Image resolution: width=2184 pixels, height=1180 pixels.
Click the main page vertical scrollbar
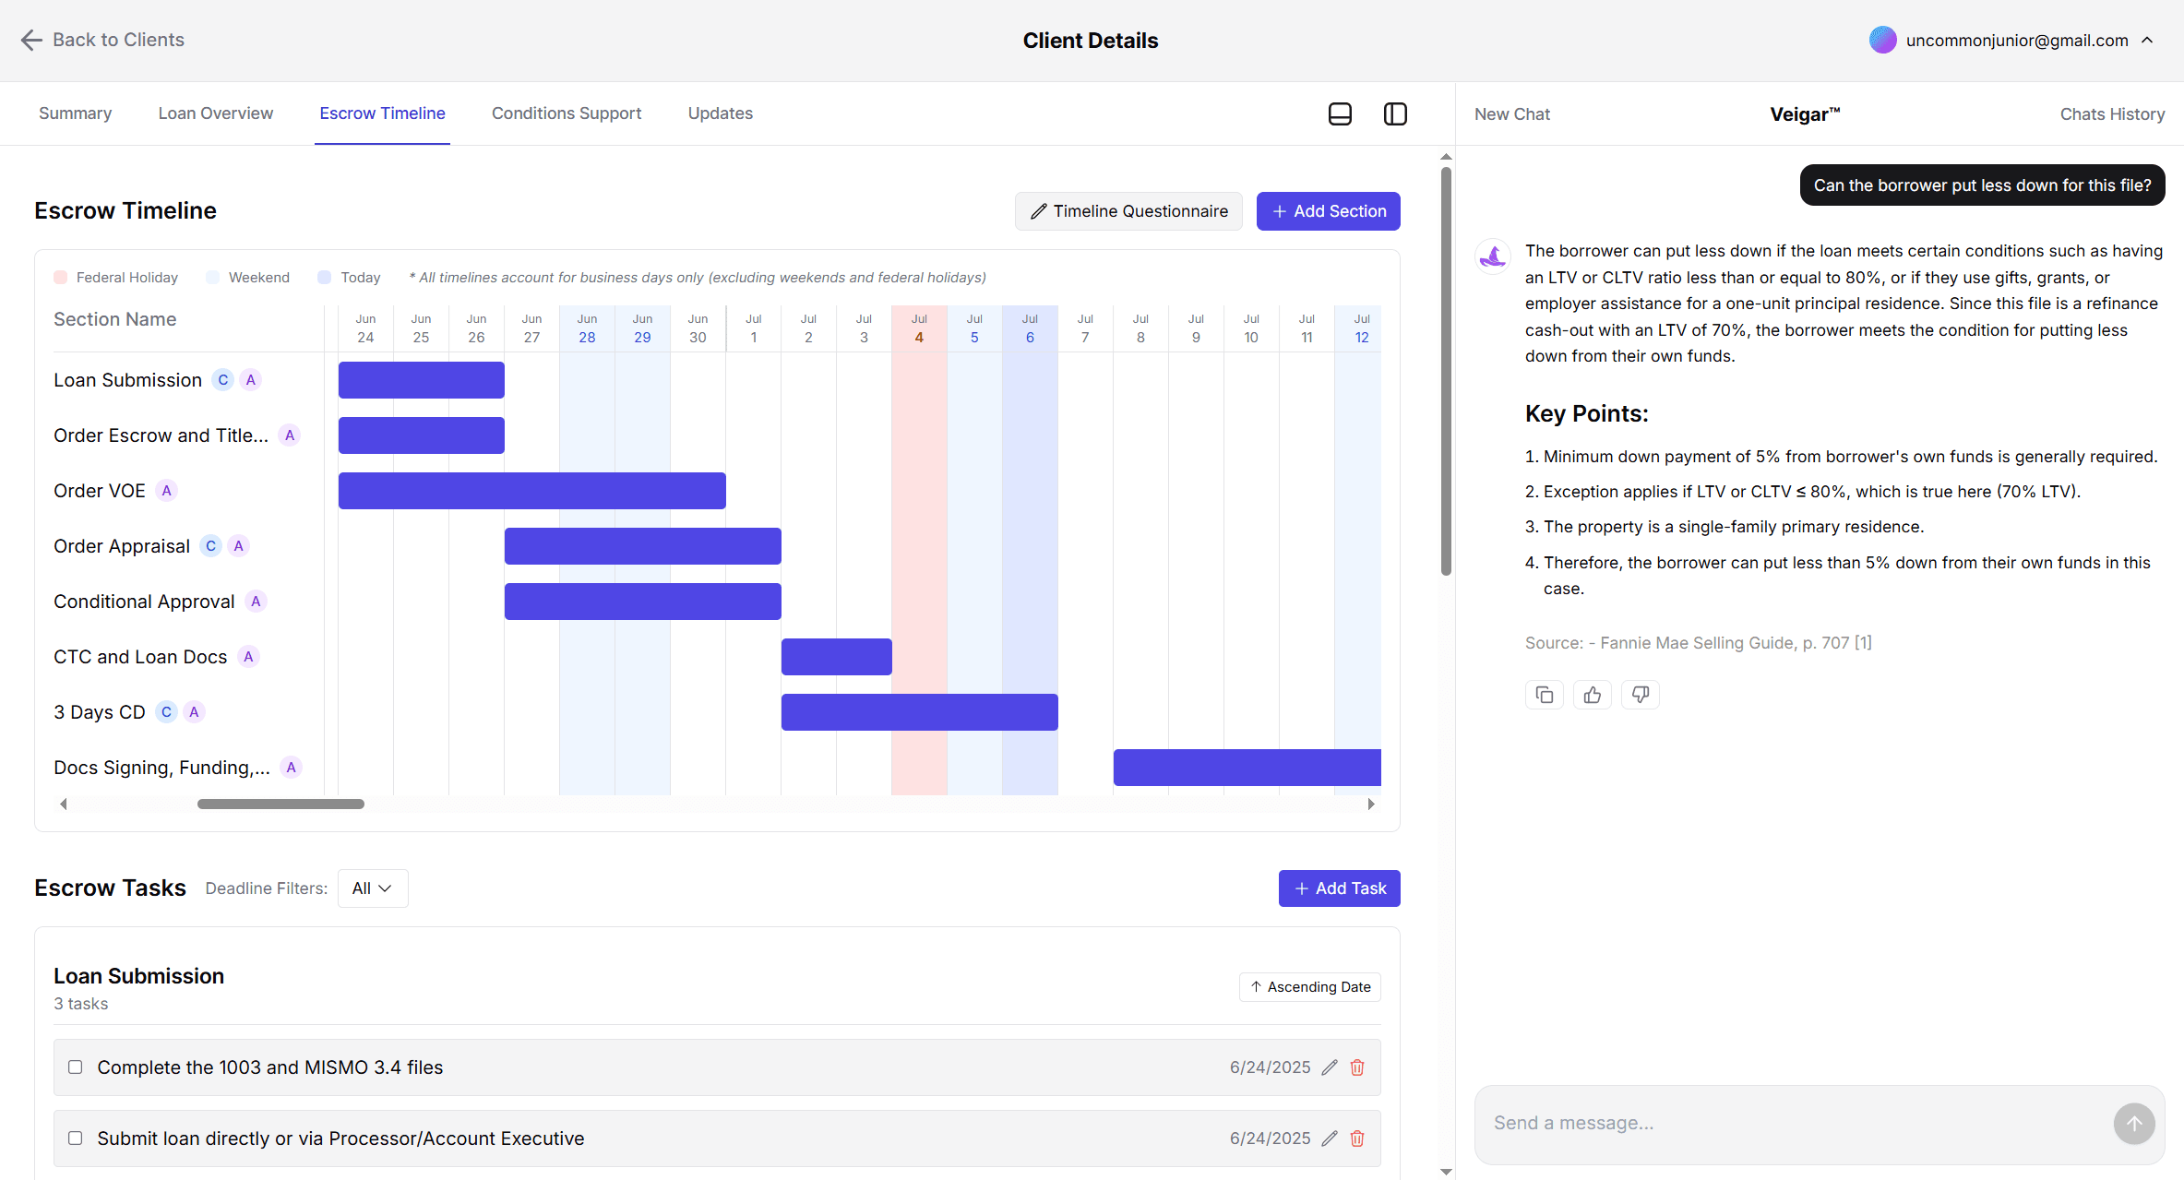(1446, 371)
